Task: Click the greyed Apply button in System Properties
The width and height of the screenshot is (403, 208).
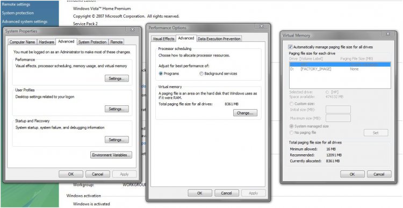Action: (x=125, y=174)
